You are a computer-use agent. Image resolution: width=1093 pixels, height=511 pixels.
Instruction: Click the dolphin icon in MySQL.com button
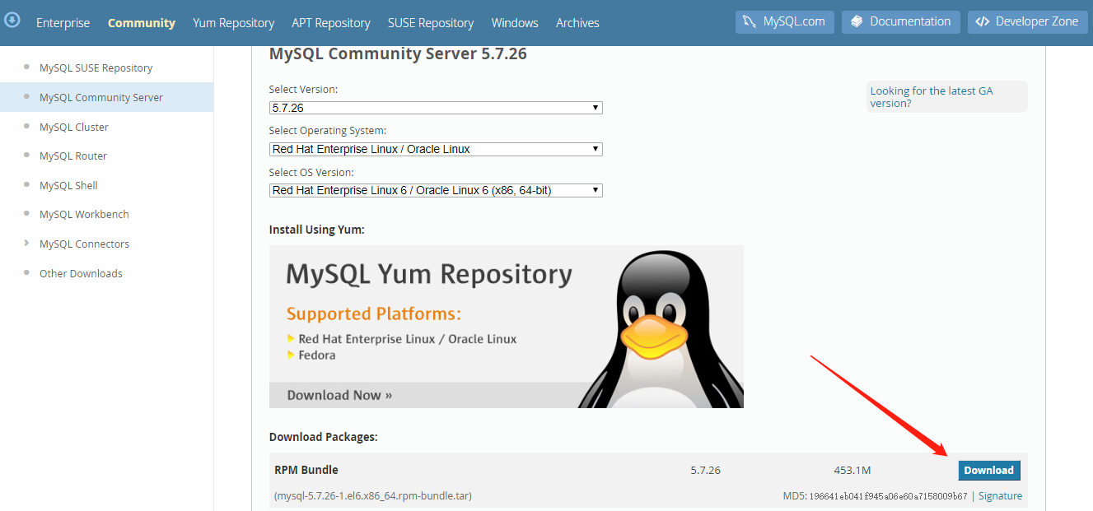pos(750,22)
